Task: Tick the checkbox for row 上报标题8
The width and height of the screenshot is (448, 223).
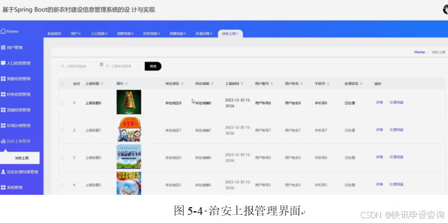Action: tap(62, 103)
